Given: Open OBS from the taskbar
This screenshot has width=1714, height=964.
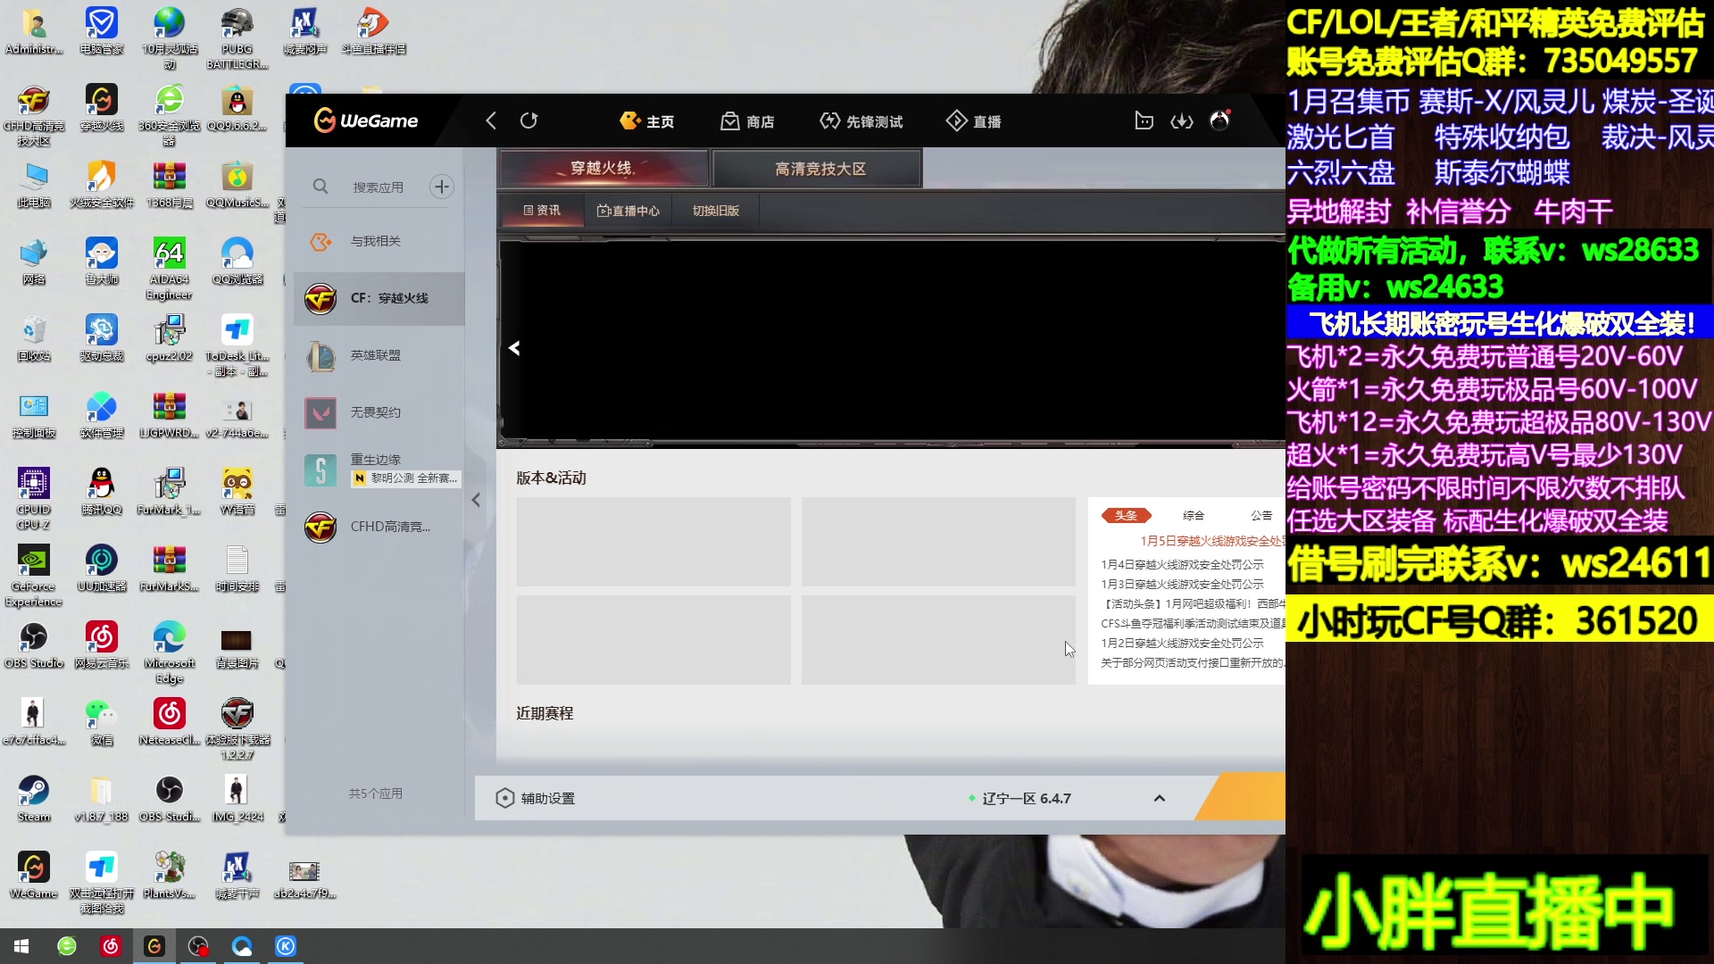Looking at the screenshot, I should (198, 946).
